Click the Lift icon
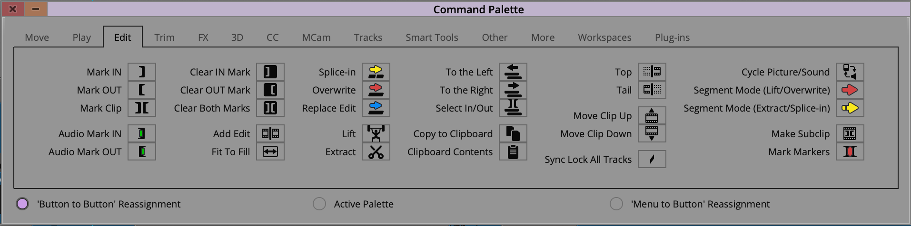911x226 pixels. coord(376,133)
